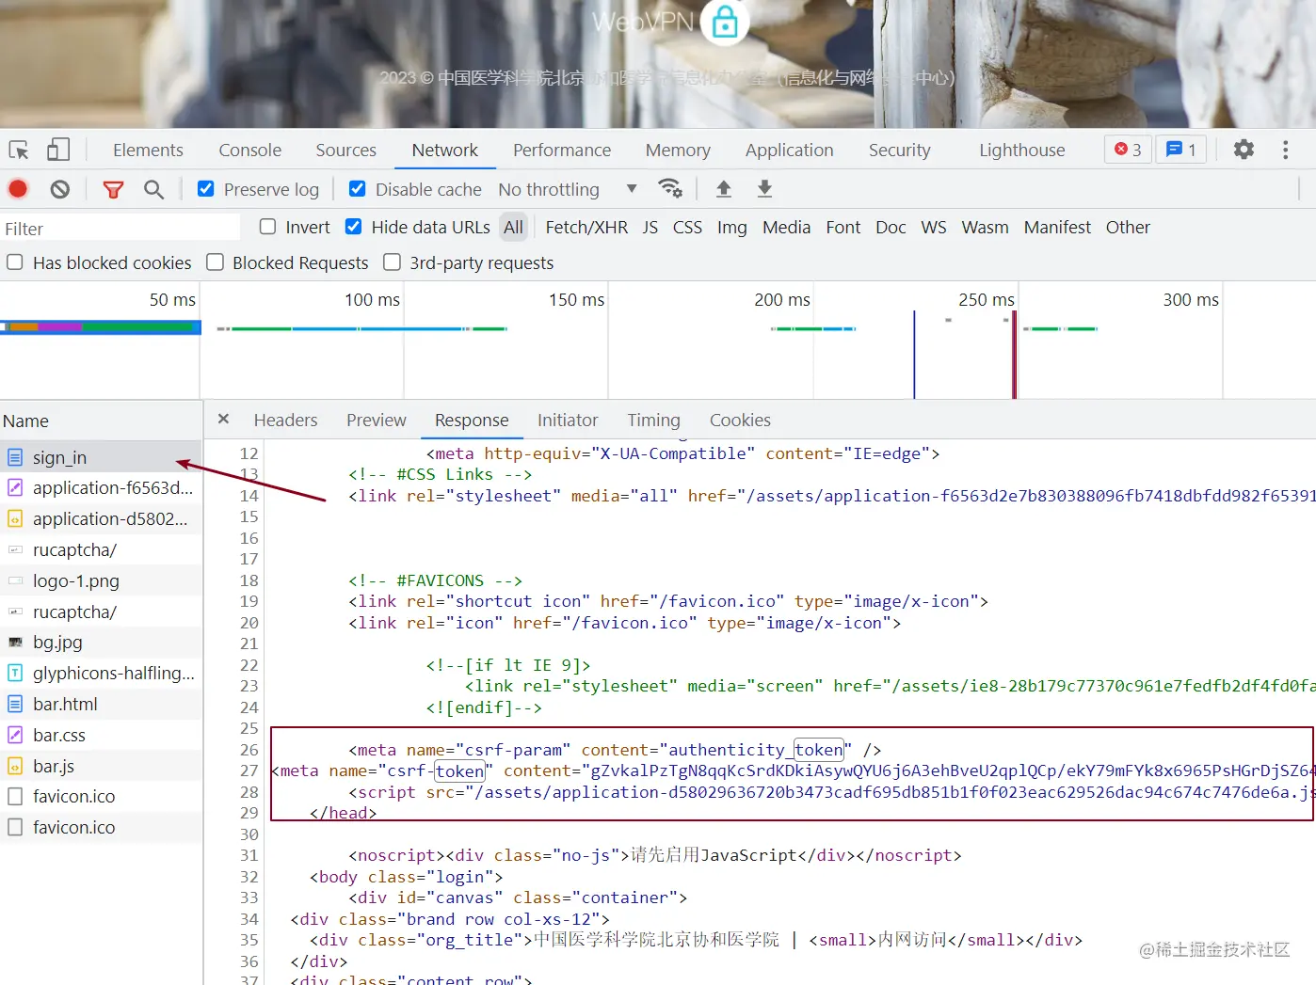
Task: Open the Memory tab
Action: 678,150
